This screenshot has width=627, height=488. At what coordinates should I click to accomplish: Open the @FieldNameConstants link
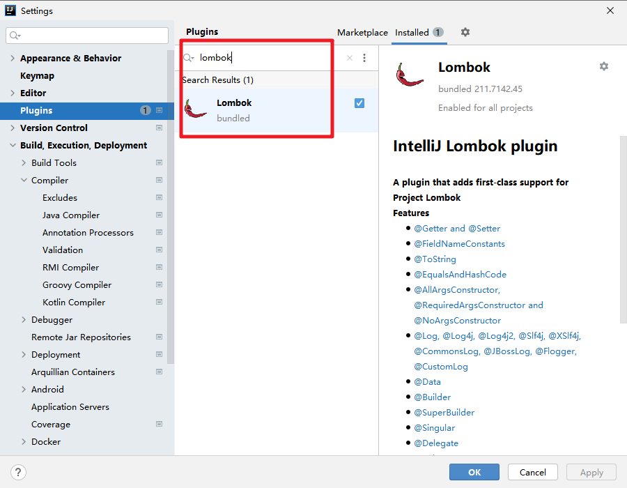[x=460, y=243]
